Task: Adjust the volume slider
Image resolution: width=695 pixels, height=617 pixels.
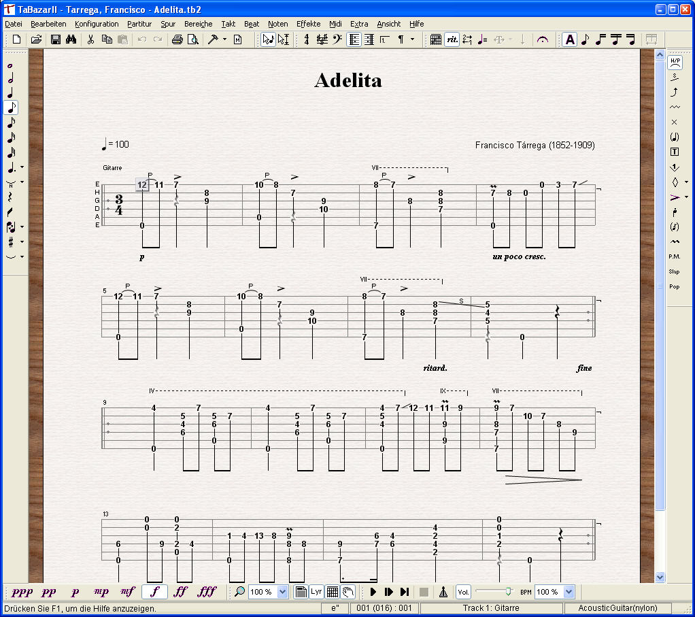Action: pyautogui.click(x=507, y=592)
